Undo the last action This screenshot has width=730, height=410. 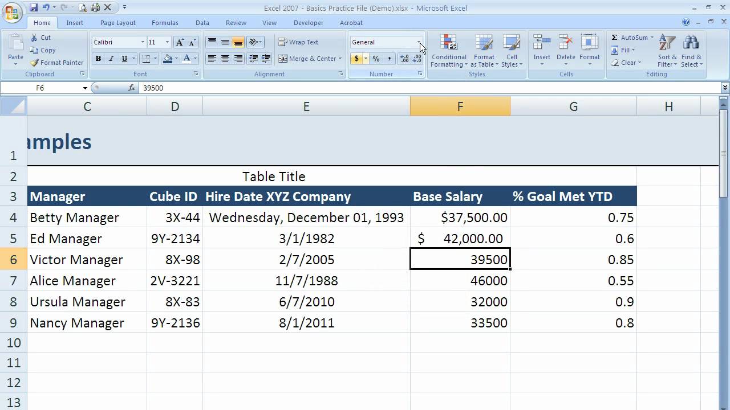[44, 8]
